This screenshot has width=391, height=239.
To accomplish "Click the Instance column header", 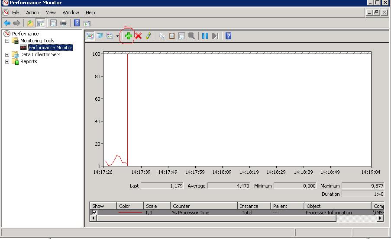I will (x=254, y=206).
